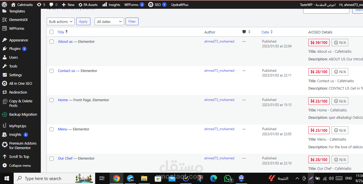This screenshot has width=363, height=184.
Task: Open PA Assets in admin bar
Action: pyautogui.click(x=88, y=5)
